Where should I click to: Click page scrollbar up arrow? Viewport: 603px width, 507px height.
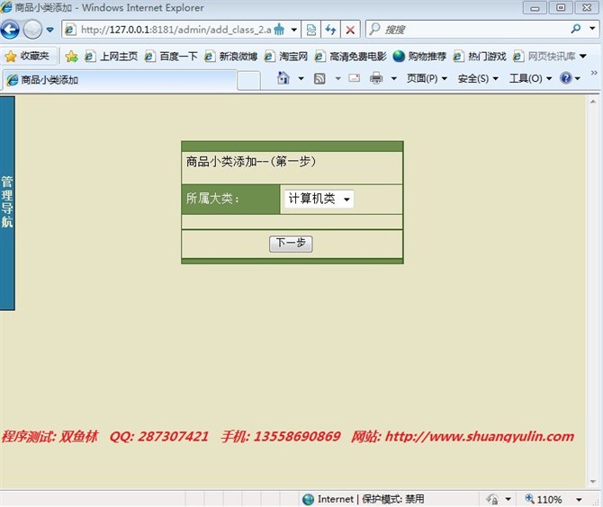tap(592, 101)
